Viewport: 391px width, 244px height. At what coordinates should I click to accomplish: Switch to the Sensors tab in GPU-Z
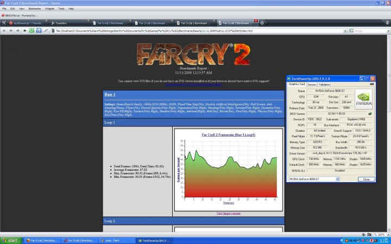click(x=312, y=85)
